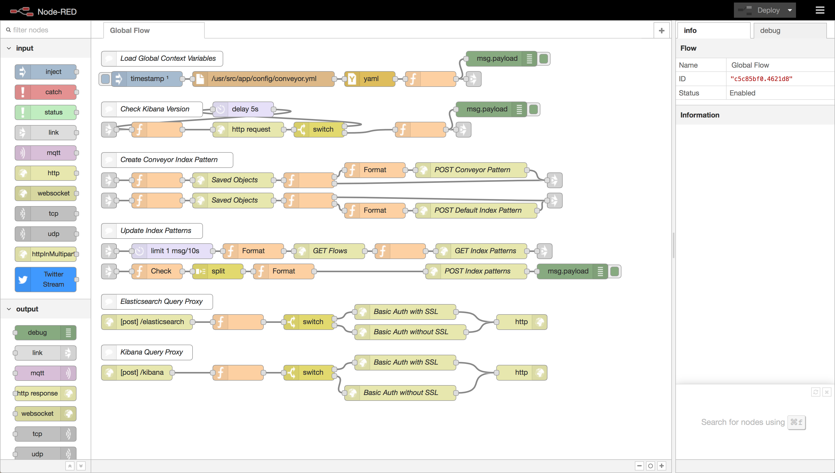Select the input mqtt node in the palette
This screenshot has width=835, height=473.
46,153
